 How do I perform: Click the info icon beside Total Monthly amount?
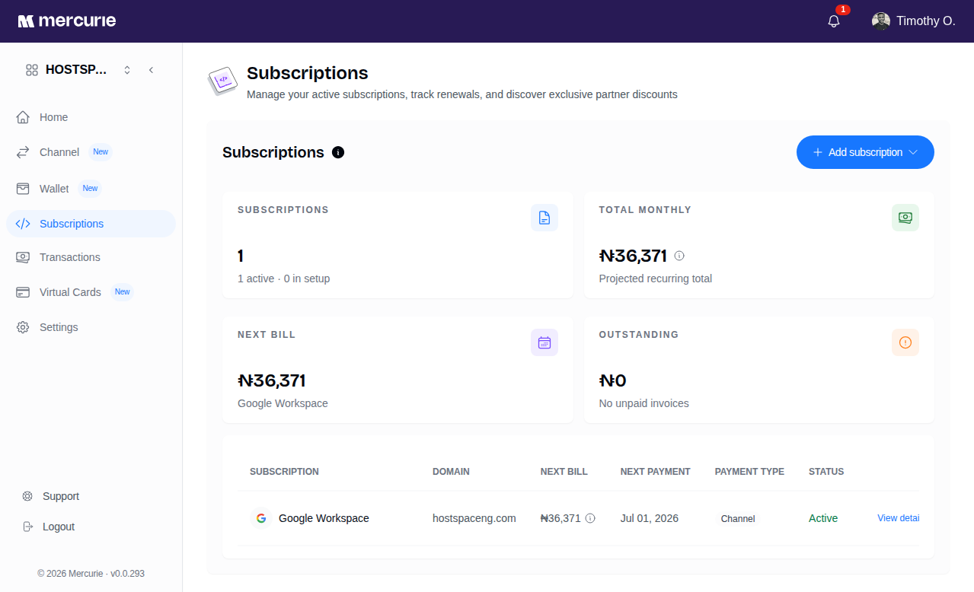coord(679,256)
